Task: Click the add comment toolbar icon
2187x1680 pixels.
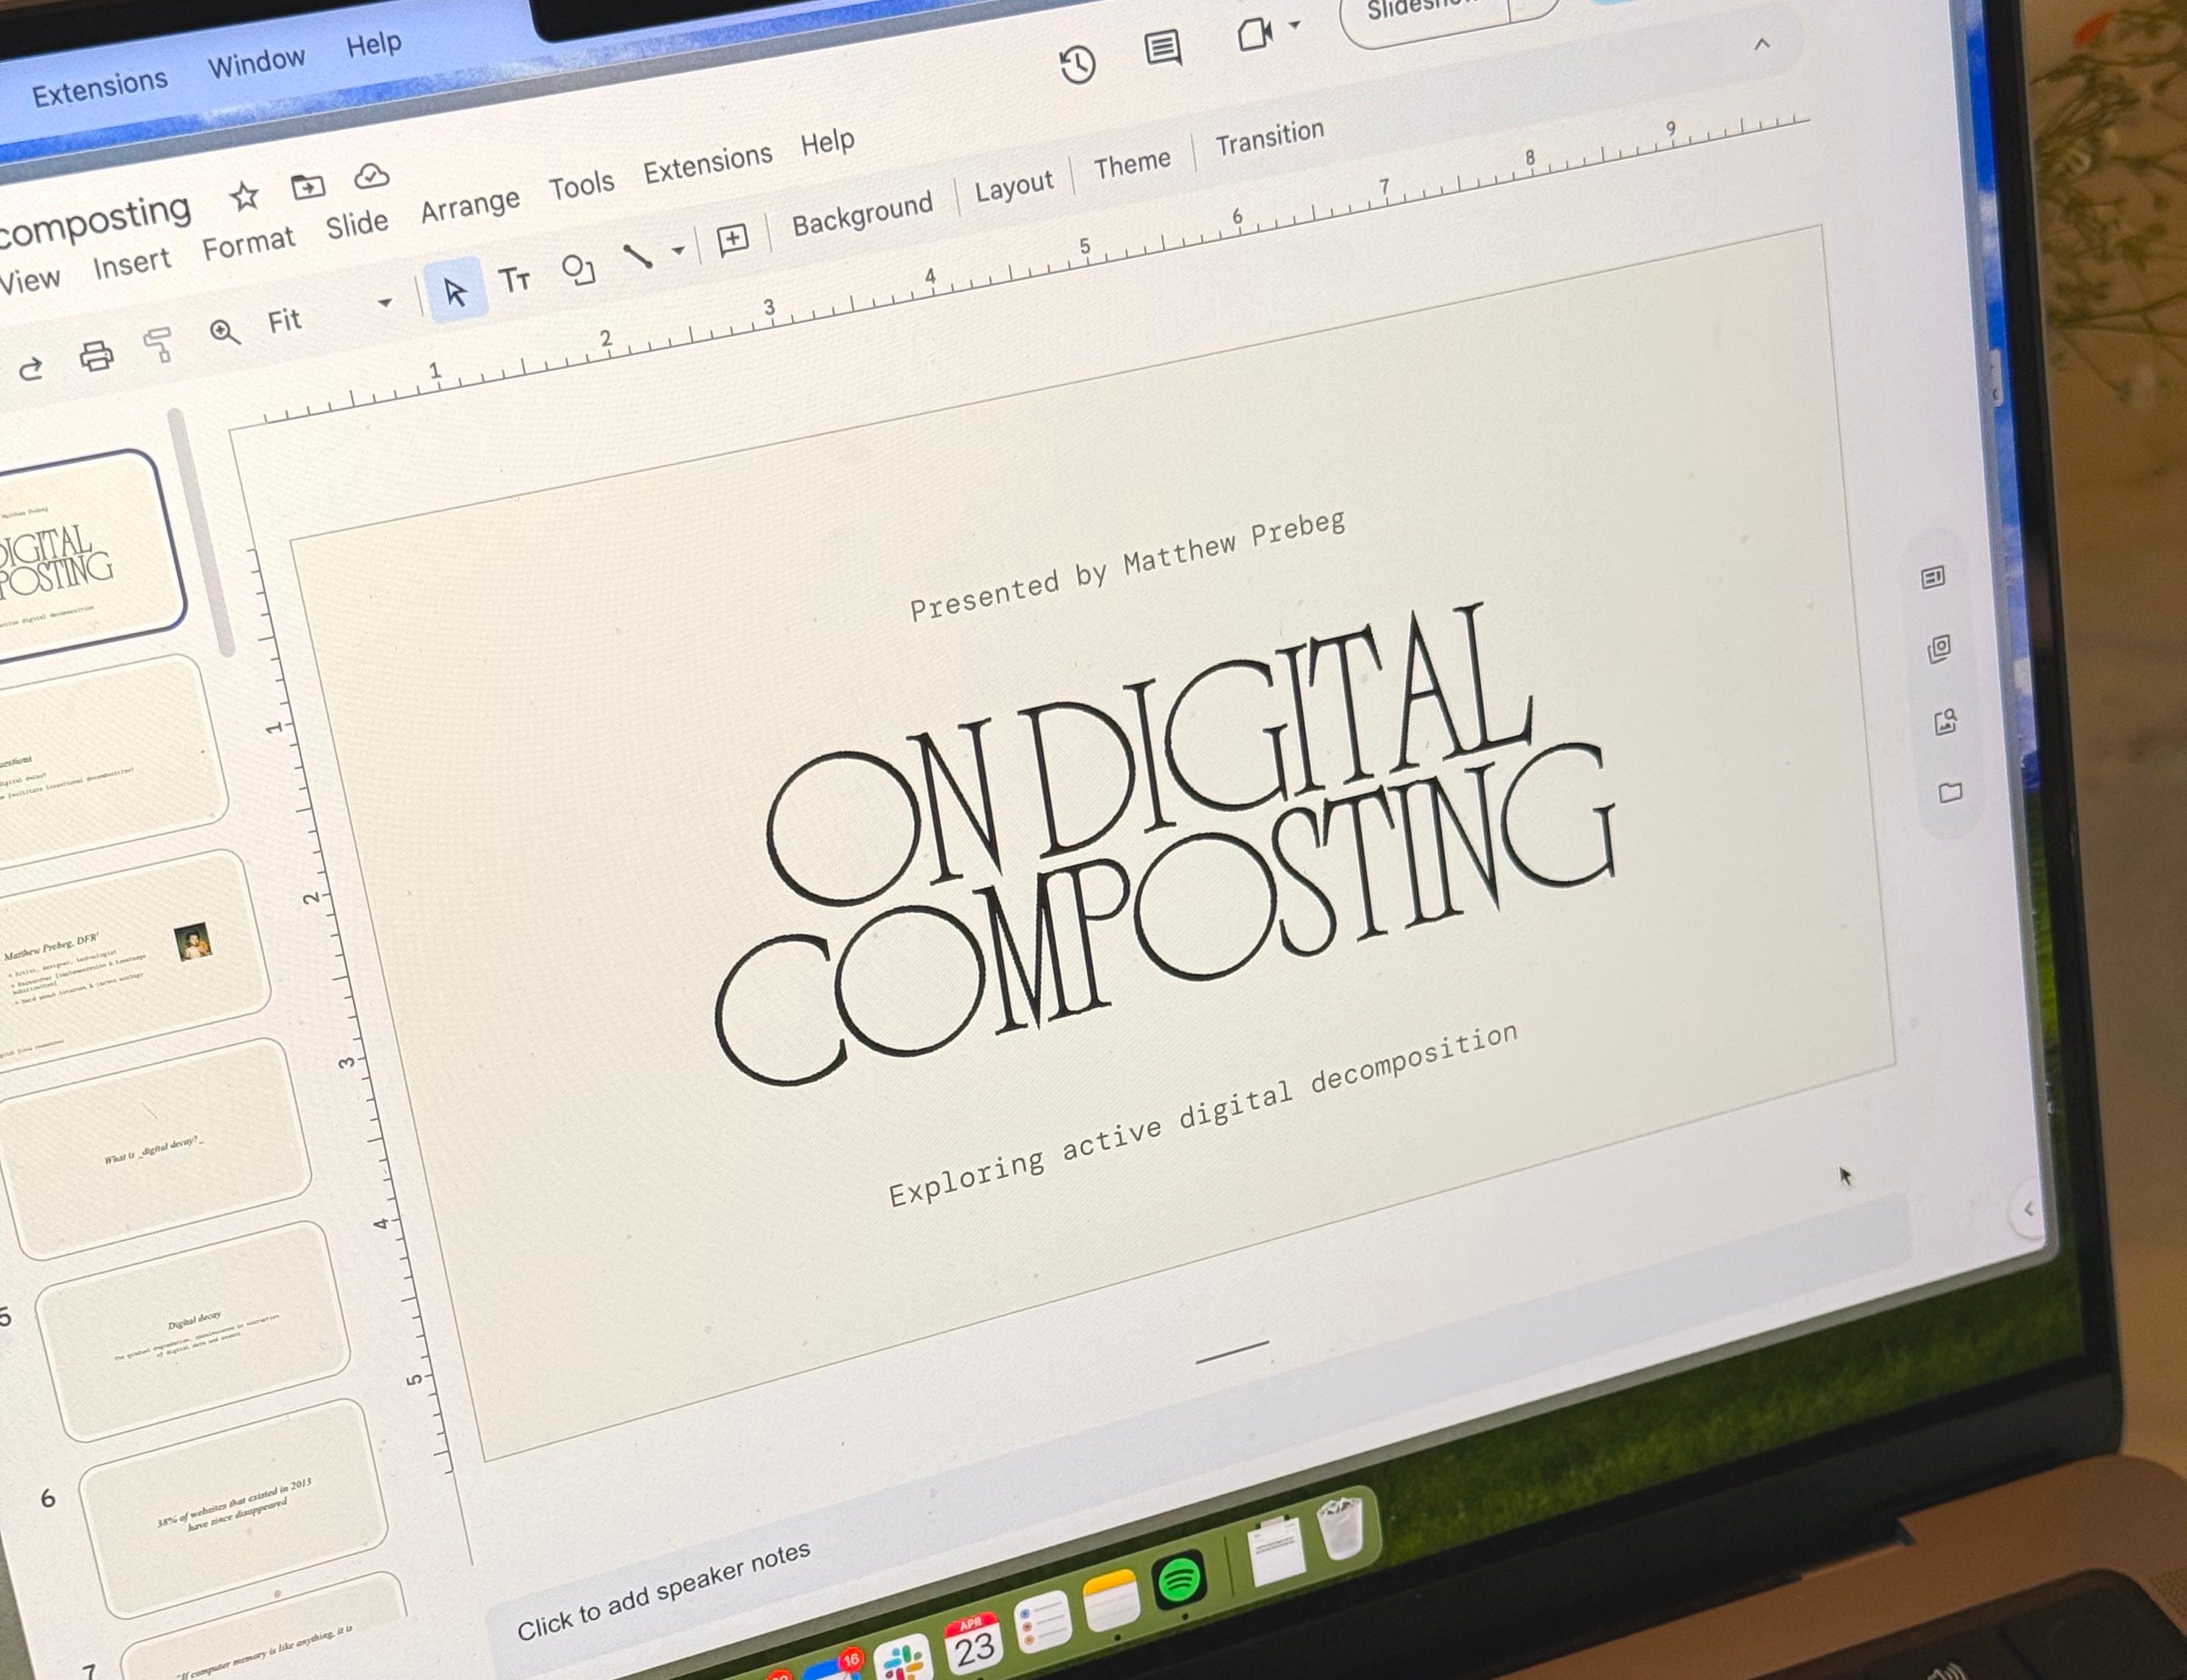Action: pyautogui.click(x=733, y=239)
